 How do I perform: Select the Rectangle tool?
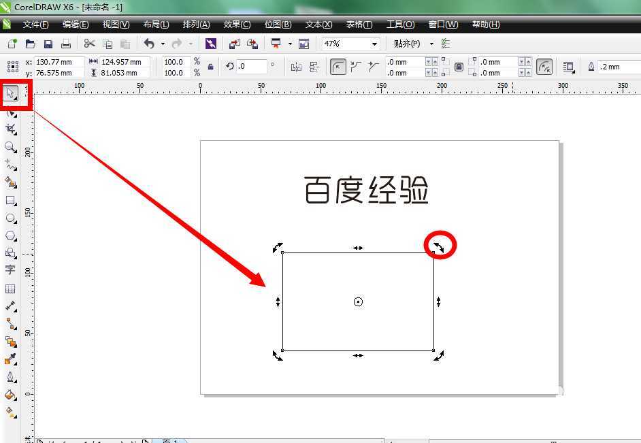(11, 200)
